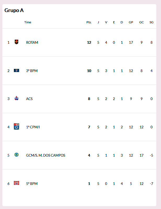
Task: Click the ACS team crest icon
Action: pos(16,98)
